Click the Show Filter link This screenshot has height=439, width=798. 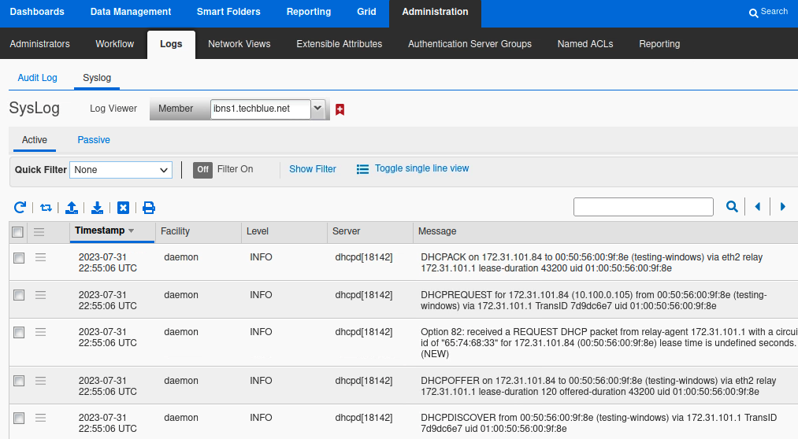tap(312, 169)
